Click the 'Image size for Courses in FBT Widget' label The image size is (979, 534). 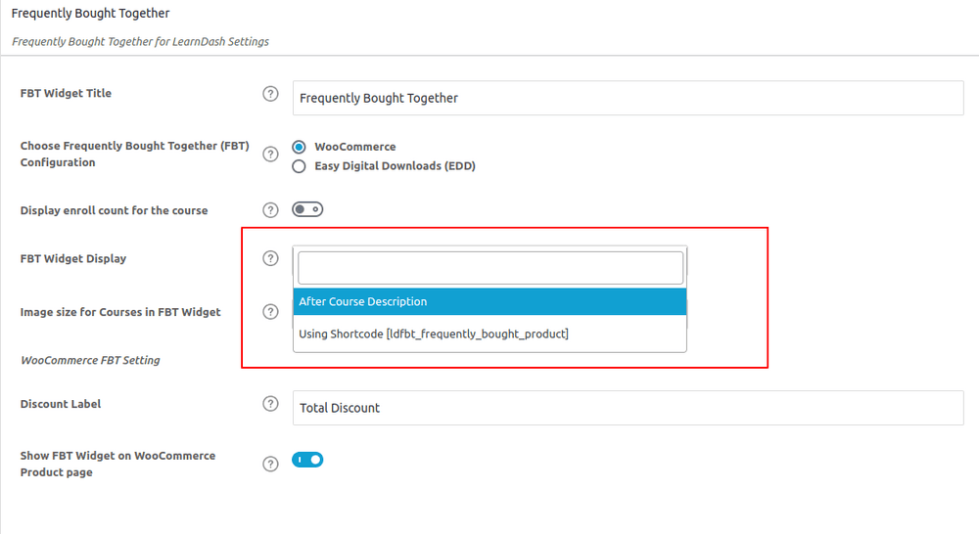pyautogui.click(x=120, y=312)
